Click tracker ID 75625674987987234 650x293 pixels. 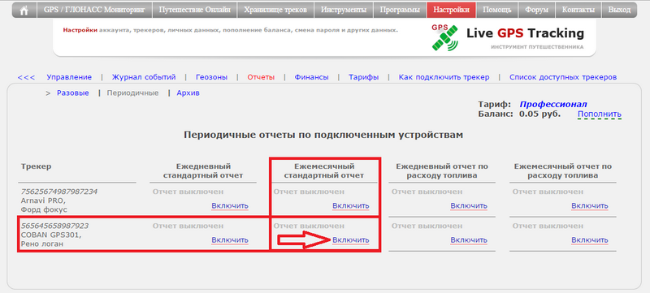coord(58,192)
